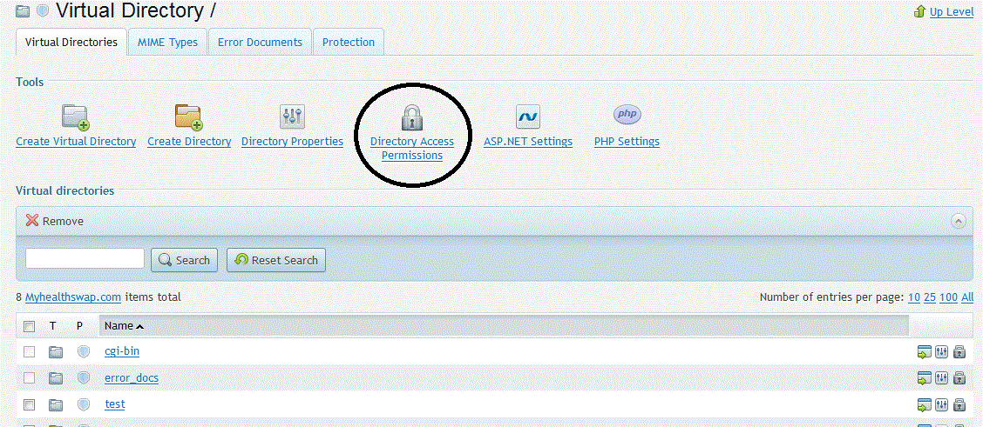Click the ASP.NET Settings icon
Image resolution: width=983 pixels, height=427 pixels.
pos(527,117)
